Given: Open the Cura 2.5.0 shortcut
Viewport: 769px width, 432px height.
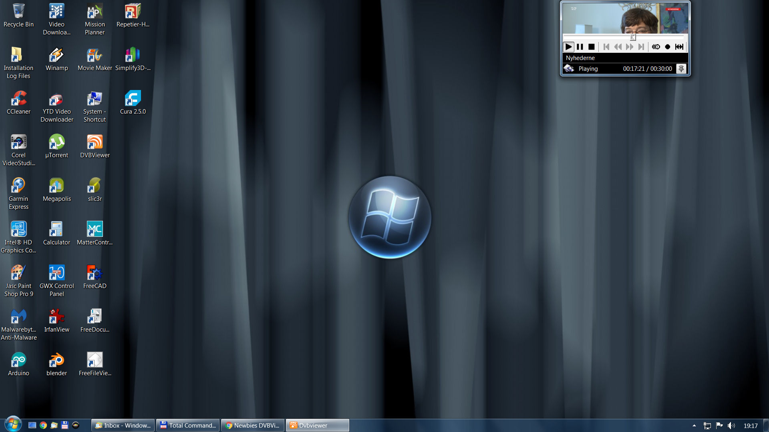Looking at the screenshot, I should (133, 102).
